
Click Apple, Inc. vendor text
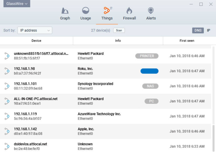[x=86, y=129]
